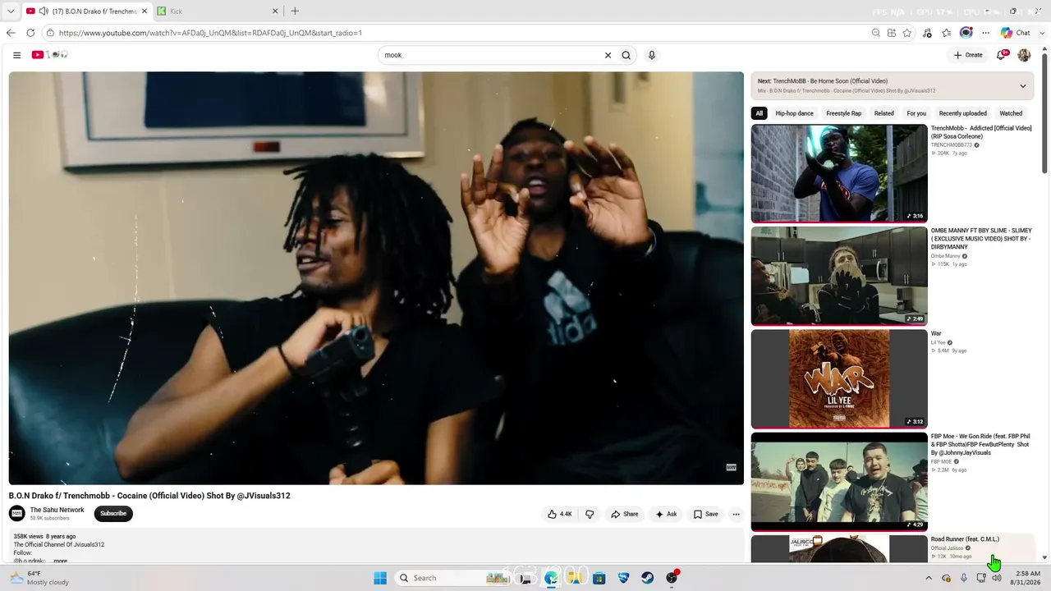Open the YouTube notifications bell
Screen dimensions: 1051x591
(1001, 55)
